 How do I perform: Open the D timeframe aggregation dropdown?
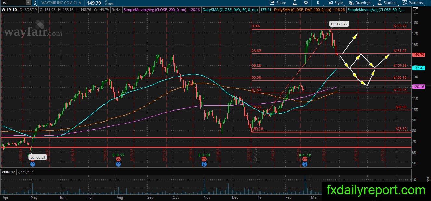318,3
